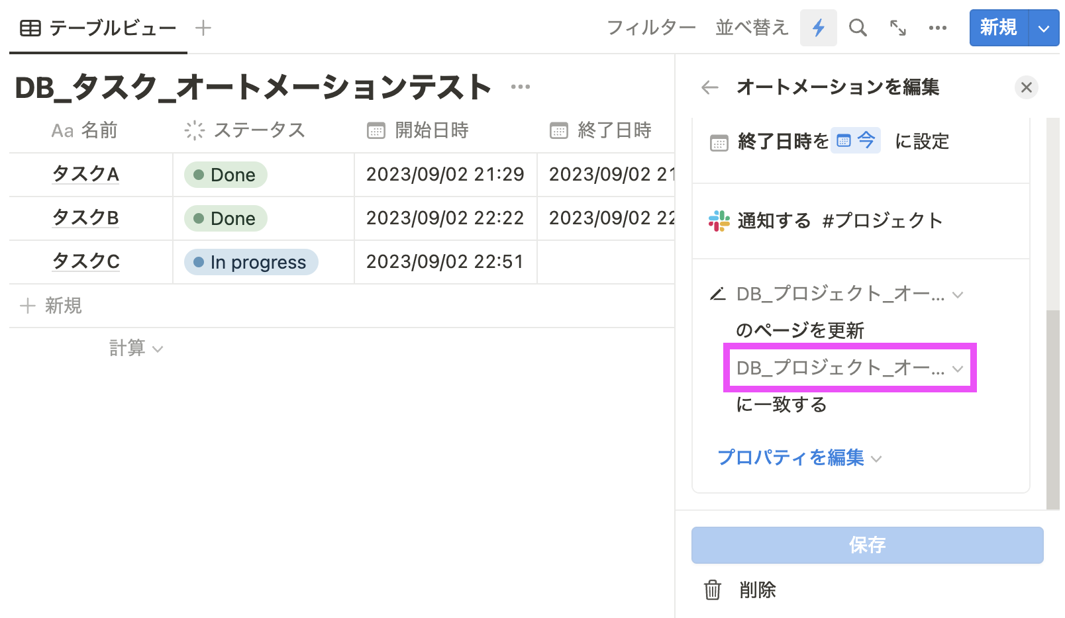Open the search magnifier icon
Image resolution: width=1065 pixels, height=618 pixels.
click(x=858, y=28)
